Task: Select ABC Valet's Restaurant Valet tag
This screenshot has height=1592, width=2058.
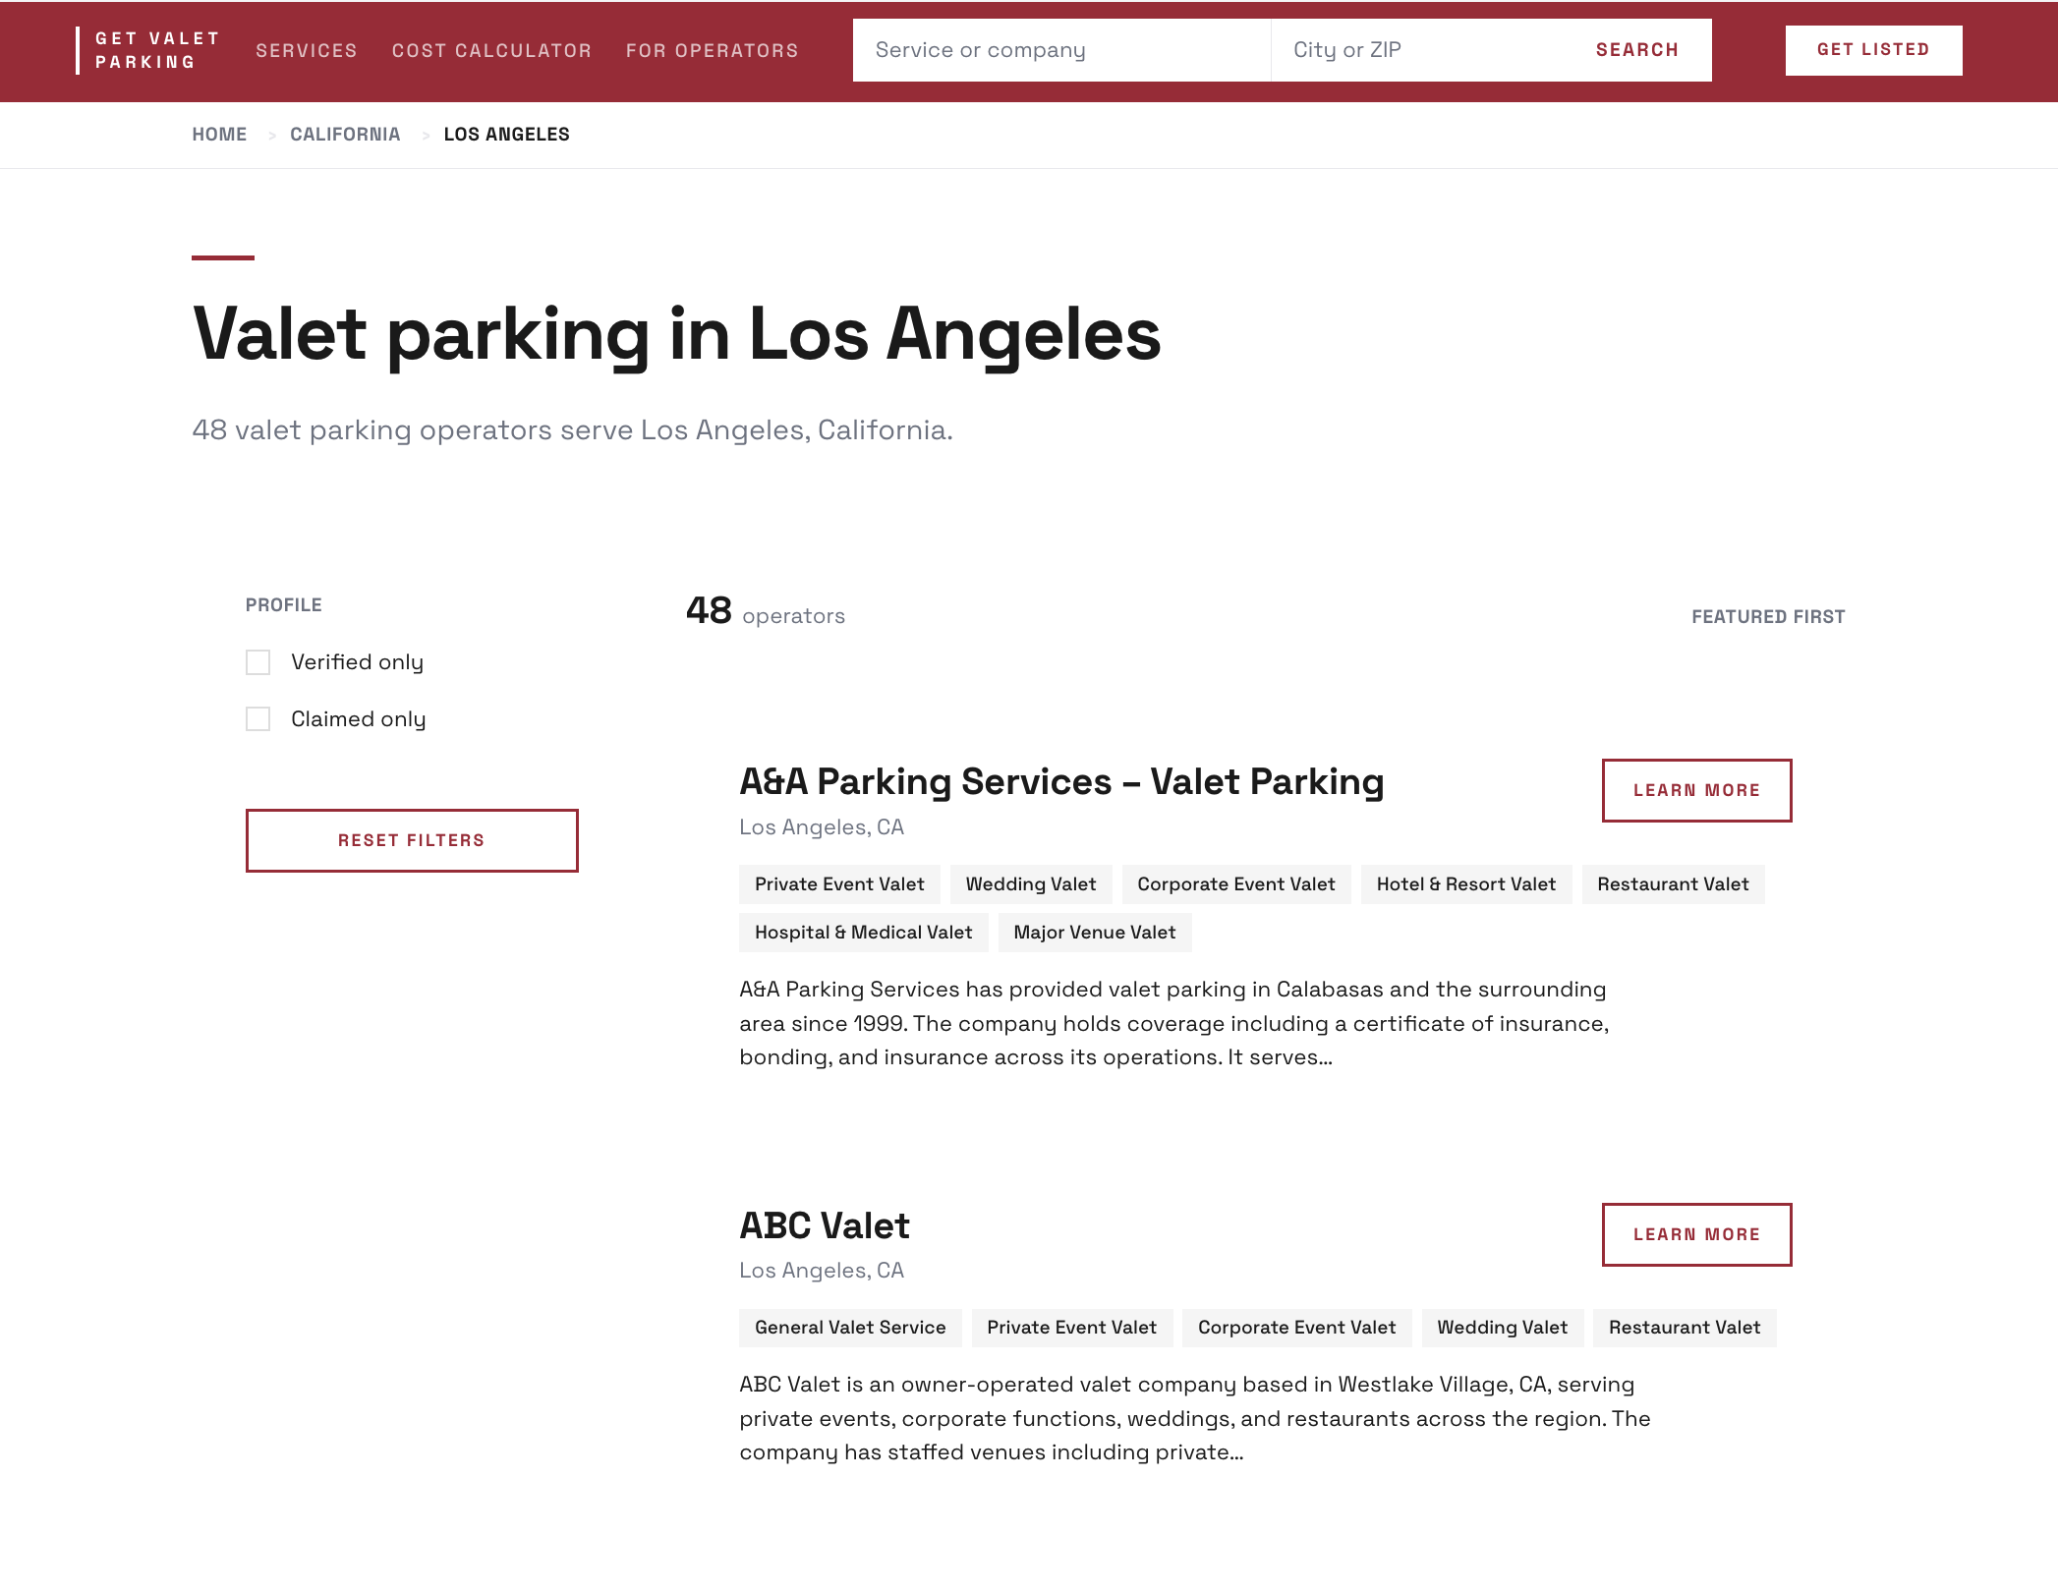Action: [x=1685, y=1328]
